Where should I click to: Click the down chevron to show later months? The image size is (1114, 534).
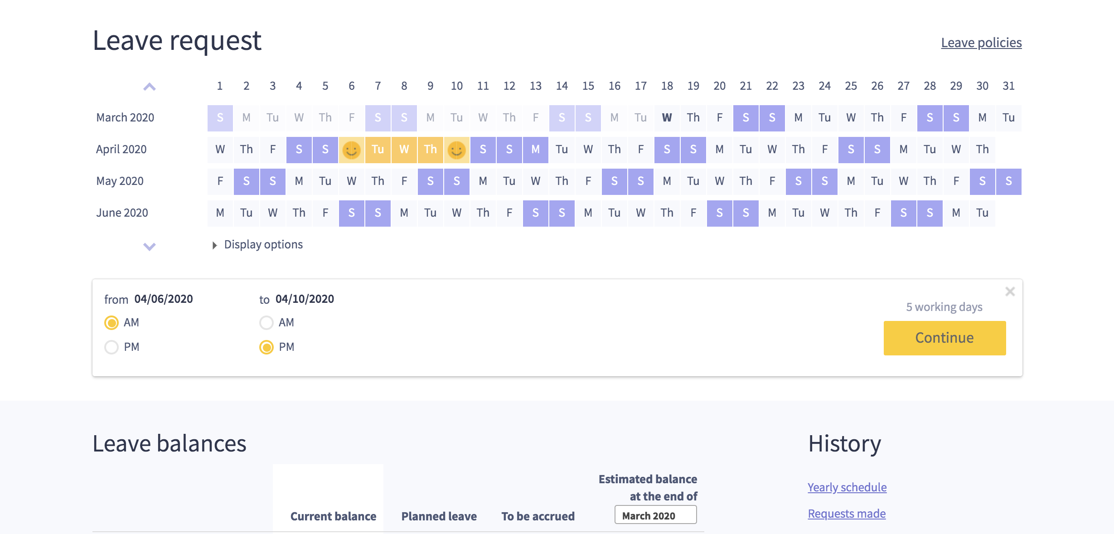tap(150, 247)
